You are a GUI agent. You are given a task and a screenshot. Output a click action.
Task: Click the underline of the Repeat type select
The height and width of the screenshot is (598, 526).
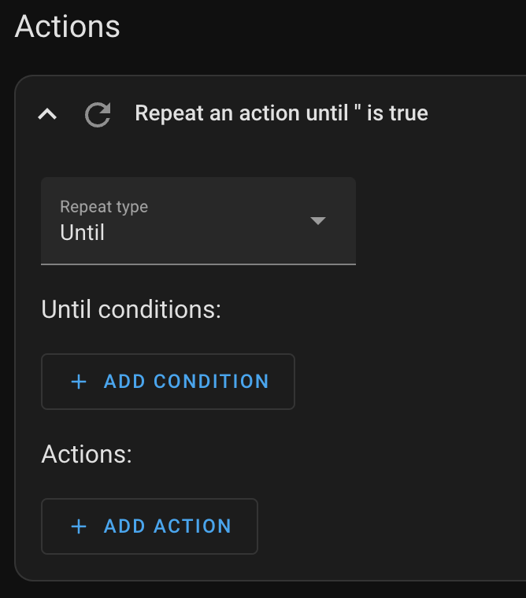pyautogui.click(x=198, y=264)
